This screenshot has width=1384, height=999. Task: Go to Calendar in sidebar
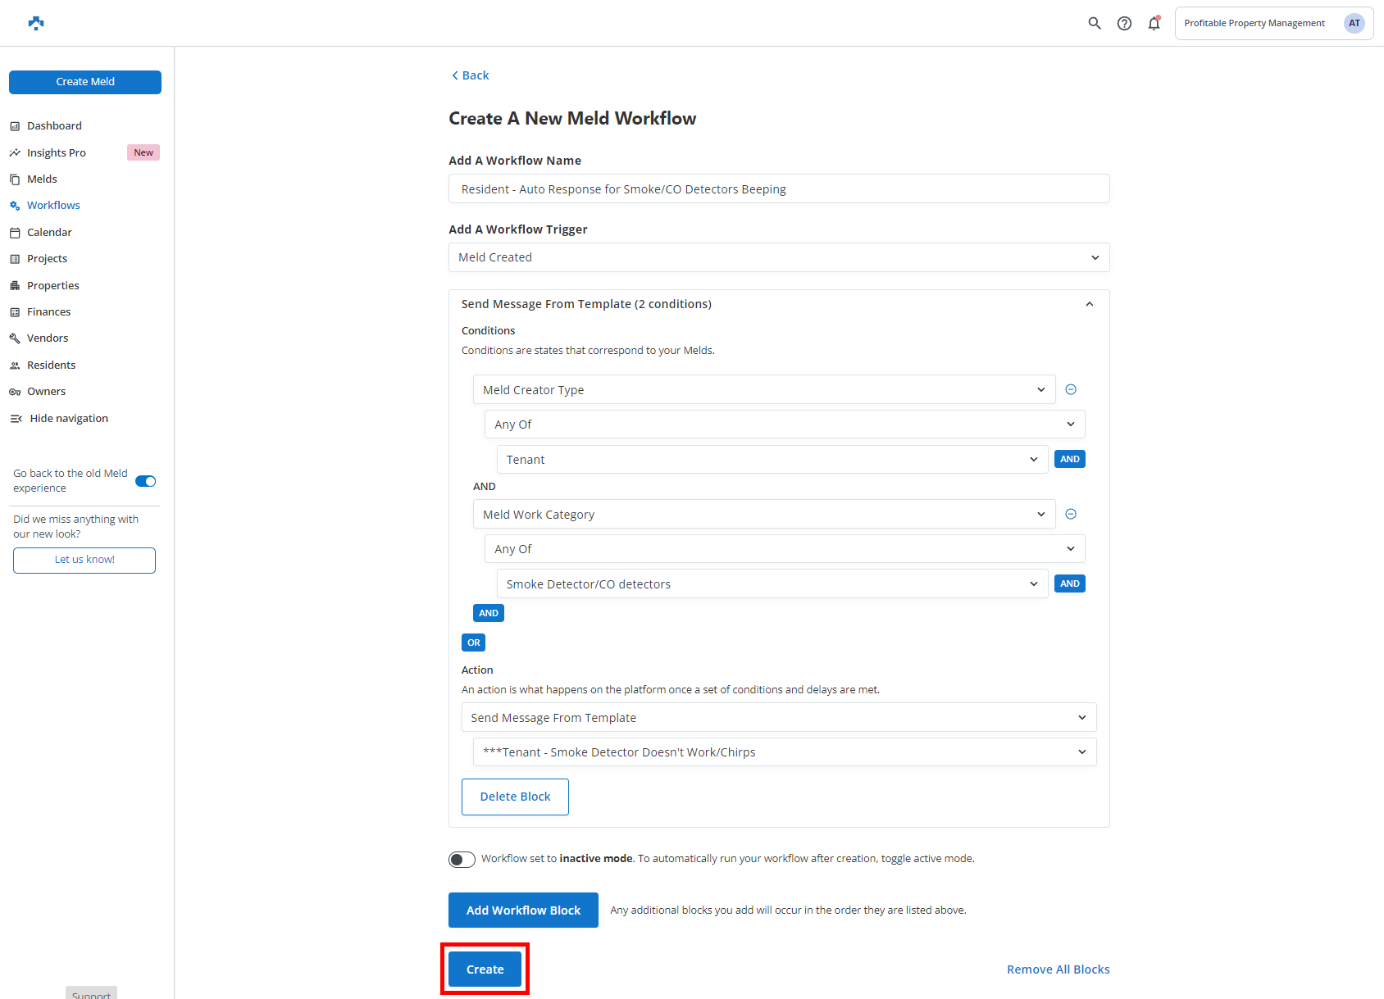[x=49, y=233]
